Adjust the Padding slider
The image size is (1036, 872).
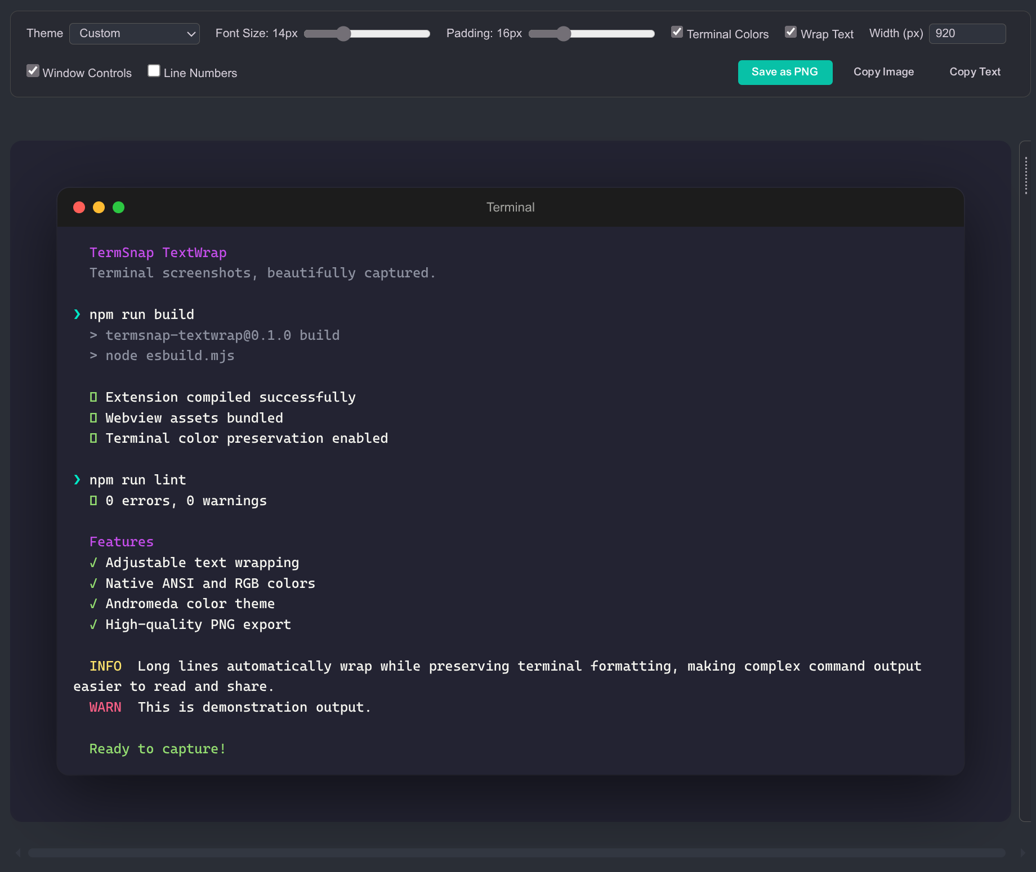pos(592,34)
